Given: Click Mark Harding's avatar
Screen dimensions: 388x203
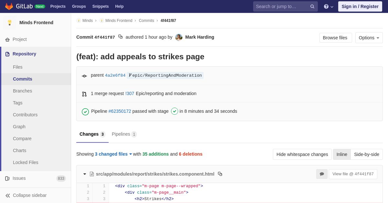Looking at the screenshot, I should point(179,37).
